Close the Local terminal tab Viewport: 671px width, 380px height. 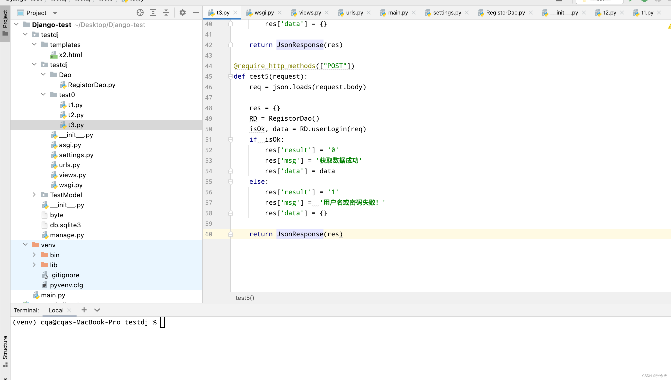coord(69,310)
